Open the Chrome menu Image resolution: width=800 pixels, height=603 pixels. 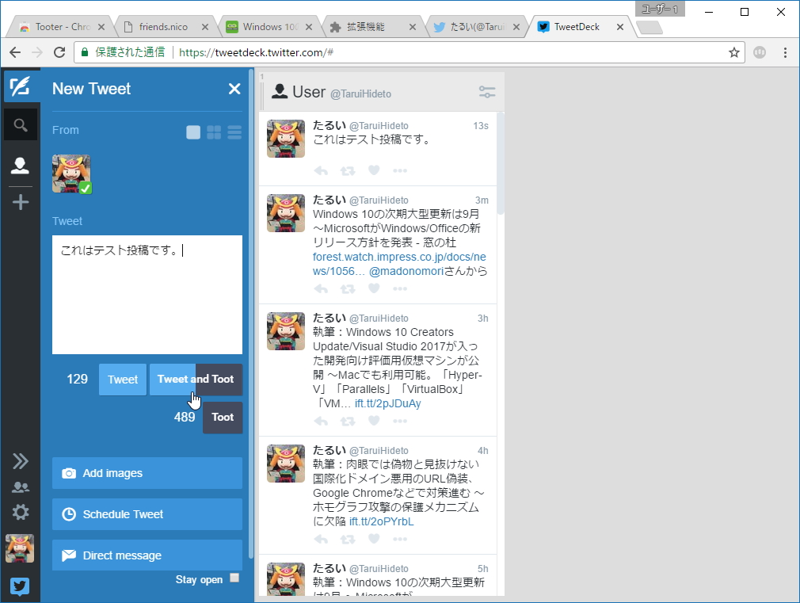[x=785, y=52]
